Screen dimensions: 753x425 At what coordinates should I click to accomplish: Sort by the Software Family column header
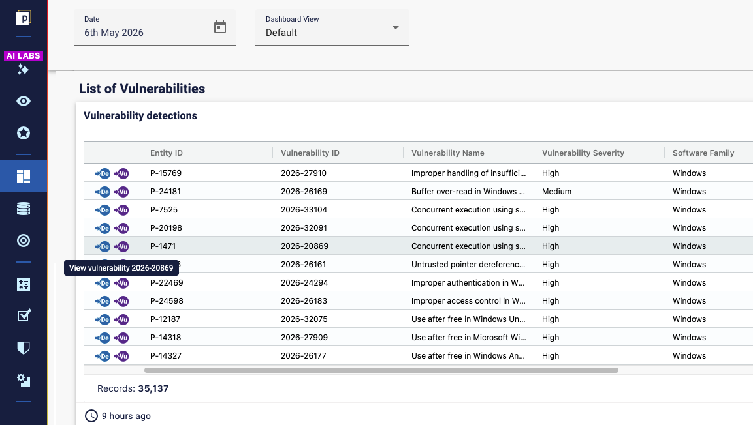tap(703, 153)
